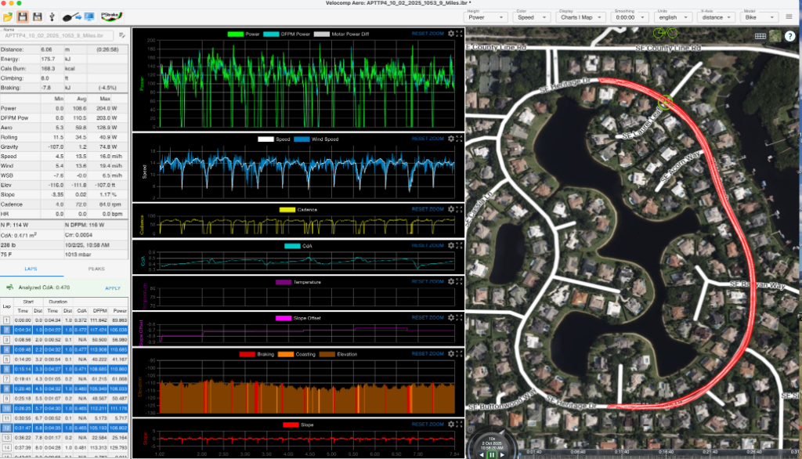Click RESET ZOOM on the Speed chart
802x459 pixels.
(x=427, y=139)
